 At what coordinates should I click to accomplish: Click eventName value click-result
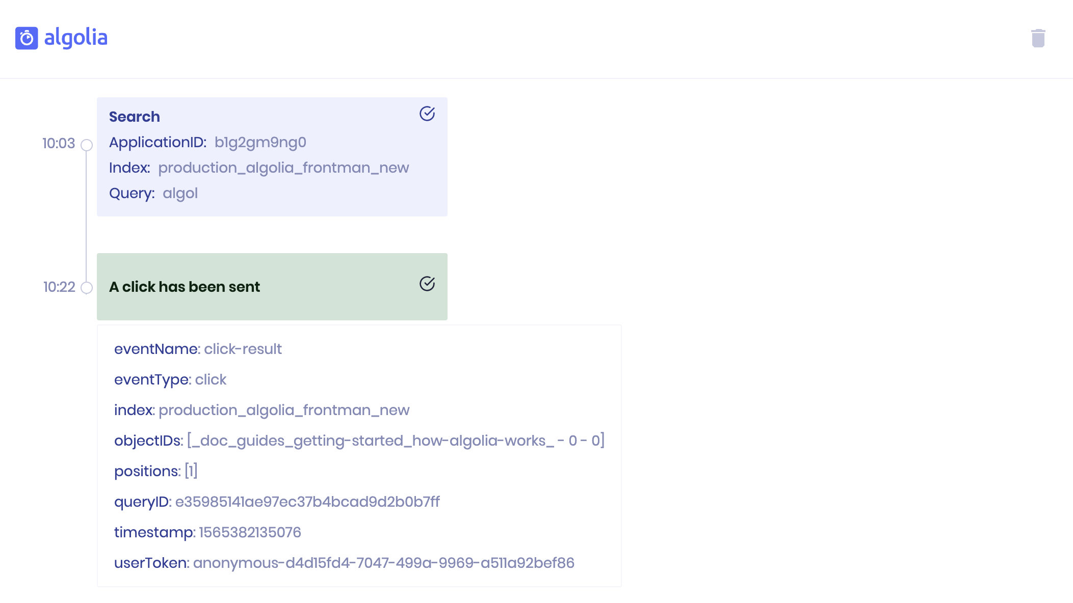(x=243, y=349)
